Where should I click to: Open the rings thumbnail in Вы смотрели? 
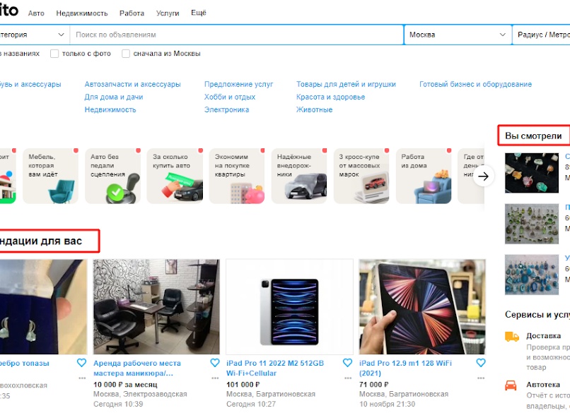(532, 173)
